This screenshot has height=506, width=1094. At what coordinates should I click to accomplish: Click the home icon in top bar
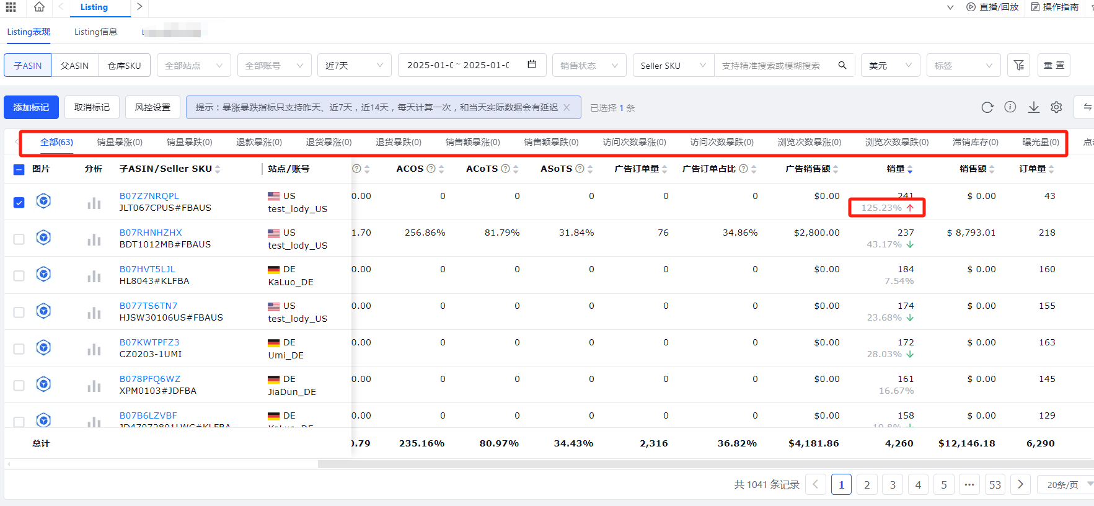coord(39,7)
